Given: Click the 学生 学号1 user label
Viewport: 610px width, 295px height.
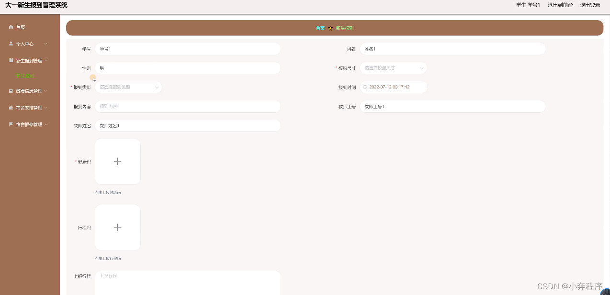Looking at the screenshot, I should 528,5.
